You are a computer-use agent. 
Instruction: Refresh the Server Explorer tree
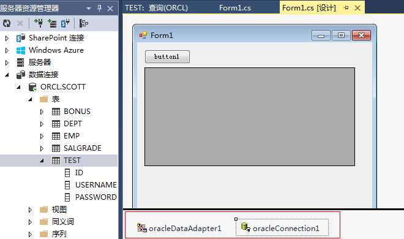pyautogui.click(x=7, y=23)
